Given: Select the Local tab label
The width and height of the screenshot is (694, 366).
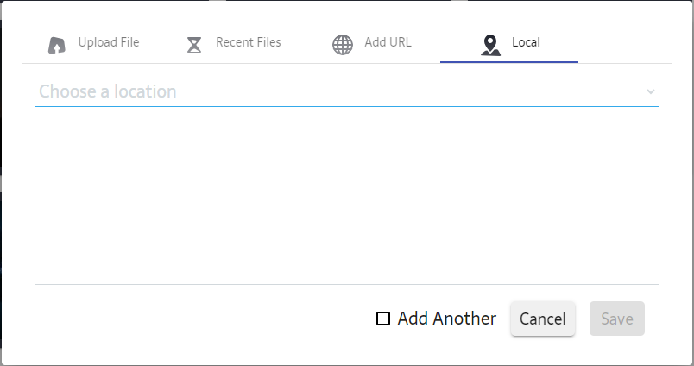Looking at the screenshot, I should 526,42.
